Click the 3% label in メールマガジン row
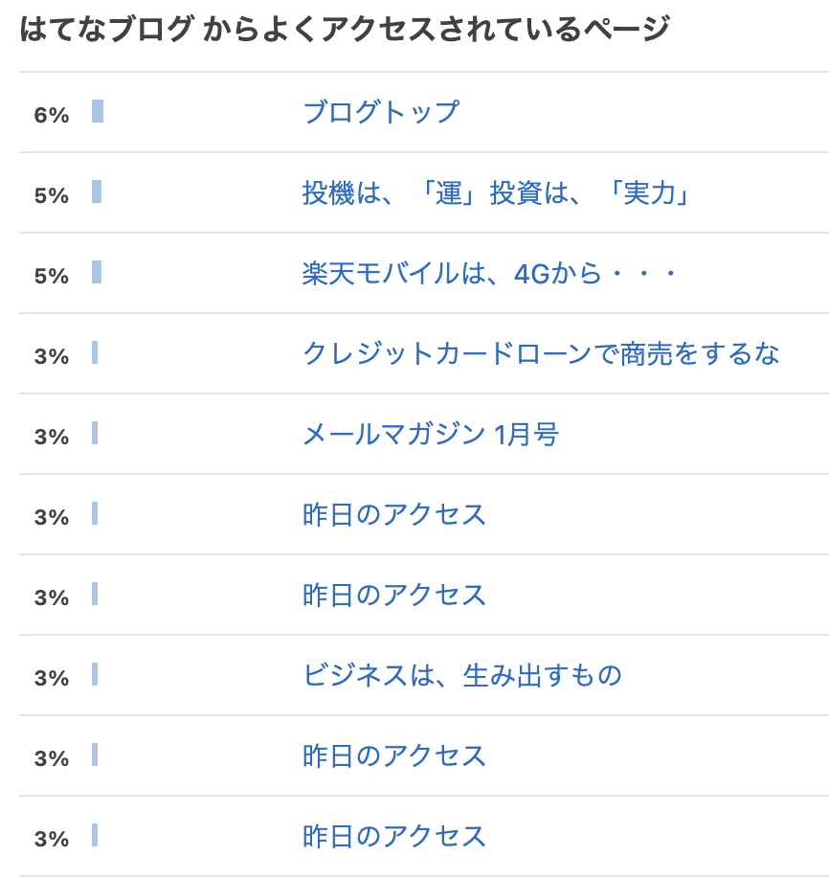Viewport: 829px width, 879px height. coord(52,438)
